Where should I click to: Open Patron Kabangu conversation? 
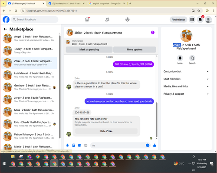coord(30,136)
